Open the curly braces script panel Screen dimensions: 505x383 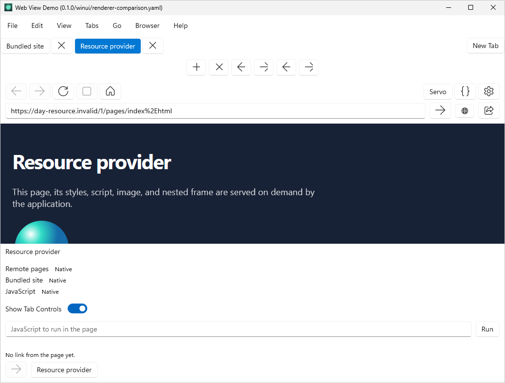[x=465, y=92]
